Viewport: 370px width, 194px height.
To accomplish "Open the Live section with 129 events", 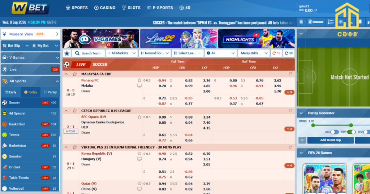I will pyautogui.click(x=30, y=70).
